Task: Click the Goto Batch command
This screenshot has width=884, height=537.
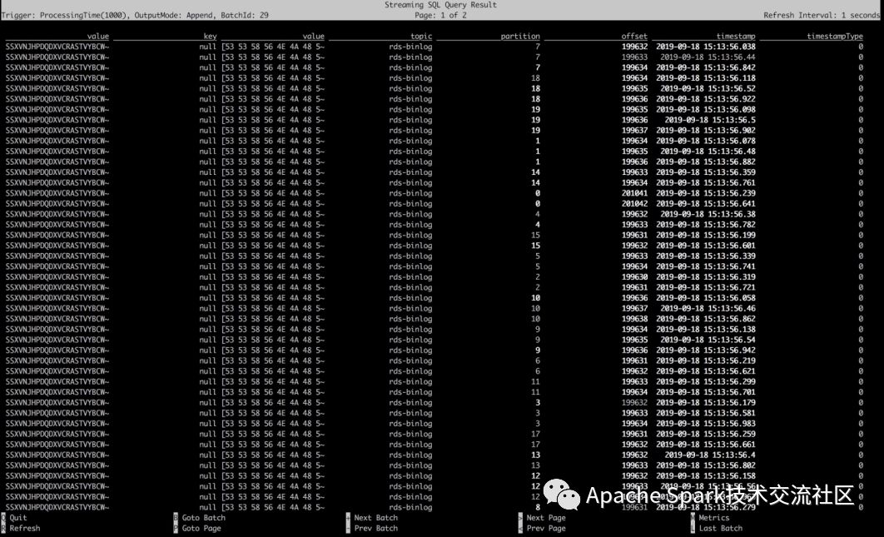Action: point(204,517)
